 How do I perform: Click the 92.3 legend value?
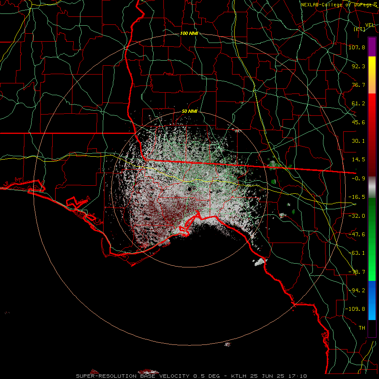click(358, 66)
